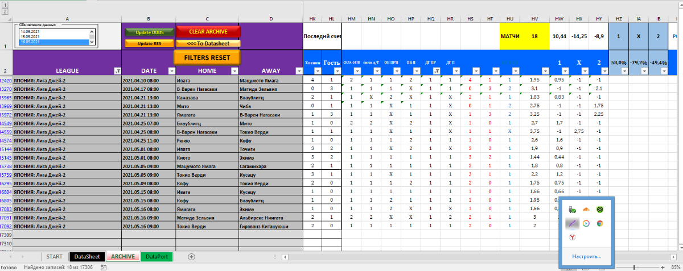Expand the AWAY column filter dropdown
This screenshot has height=271, width=683.
[x=298, y=71]
